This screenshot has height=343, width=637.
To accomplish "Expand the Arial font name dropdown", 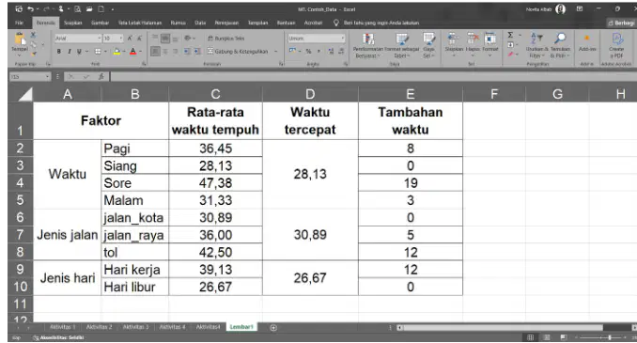I will coord(100,39).
